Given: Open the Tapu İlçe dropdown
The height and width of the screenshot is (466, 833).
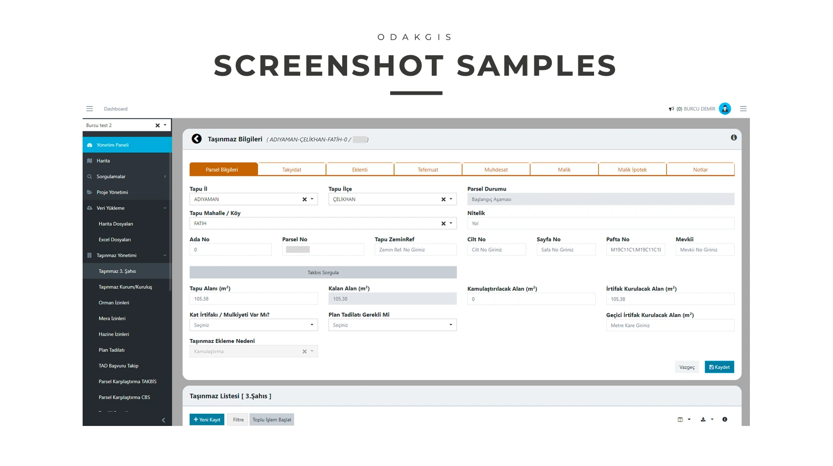Looking at the screenshot, I should tap(451, 199).
